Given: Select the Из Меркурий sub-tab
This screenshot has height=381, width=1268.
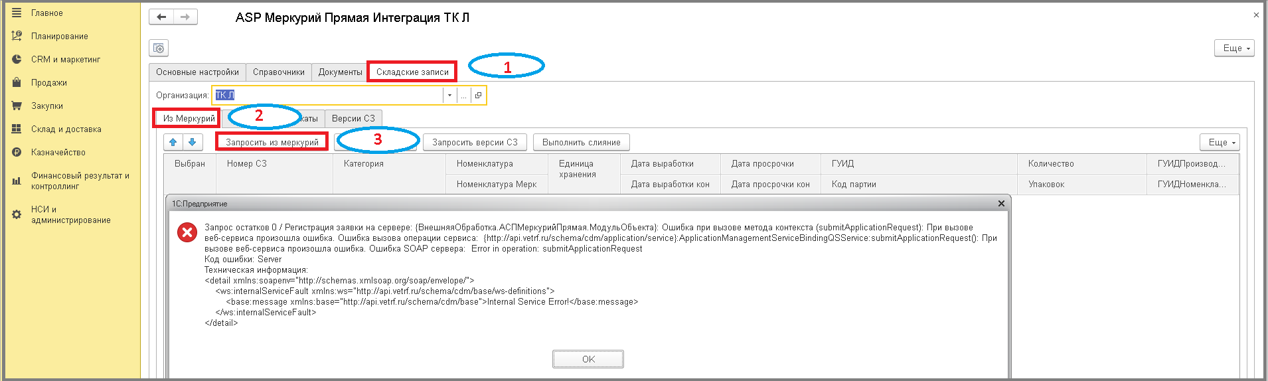Looking at the screenshot, I should pyautogui.click(x=189, y=118).
